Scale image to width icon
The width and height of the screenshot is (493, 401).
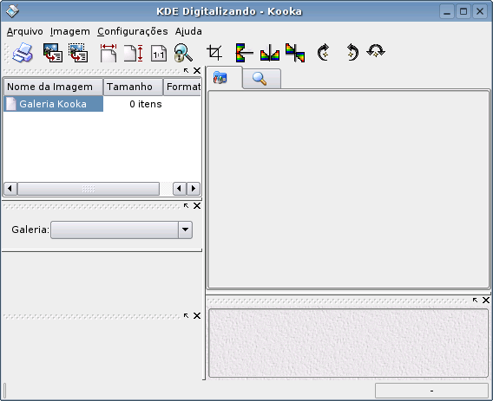pos(108,53)
